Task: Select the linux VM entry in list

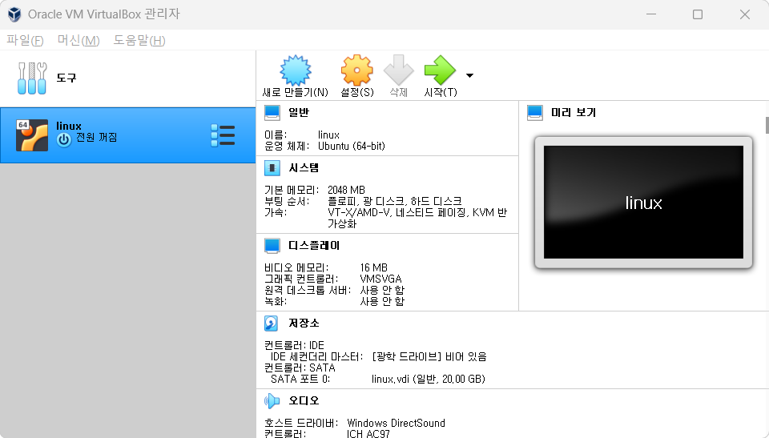Action: pyautogui.click(x=127, y=135)
